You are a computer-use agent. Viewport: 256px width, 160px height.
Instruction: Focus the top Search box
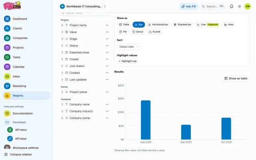213,6
